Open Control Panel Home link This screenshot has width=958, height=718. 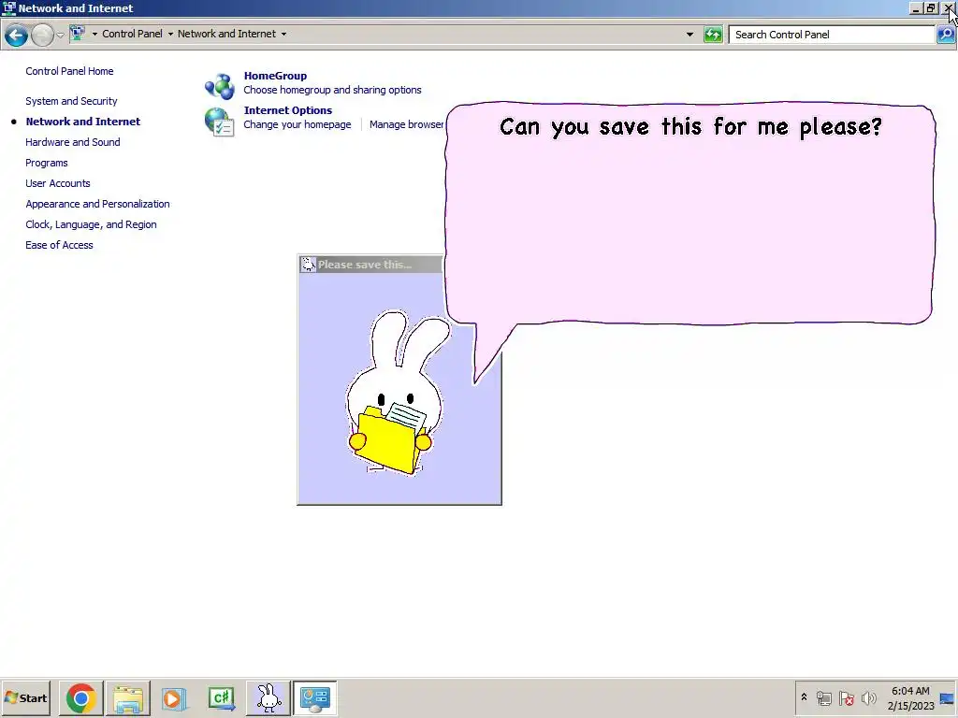click(69, 71)
